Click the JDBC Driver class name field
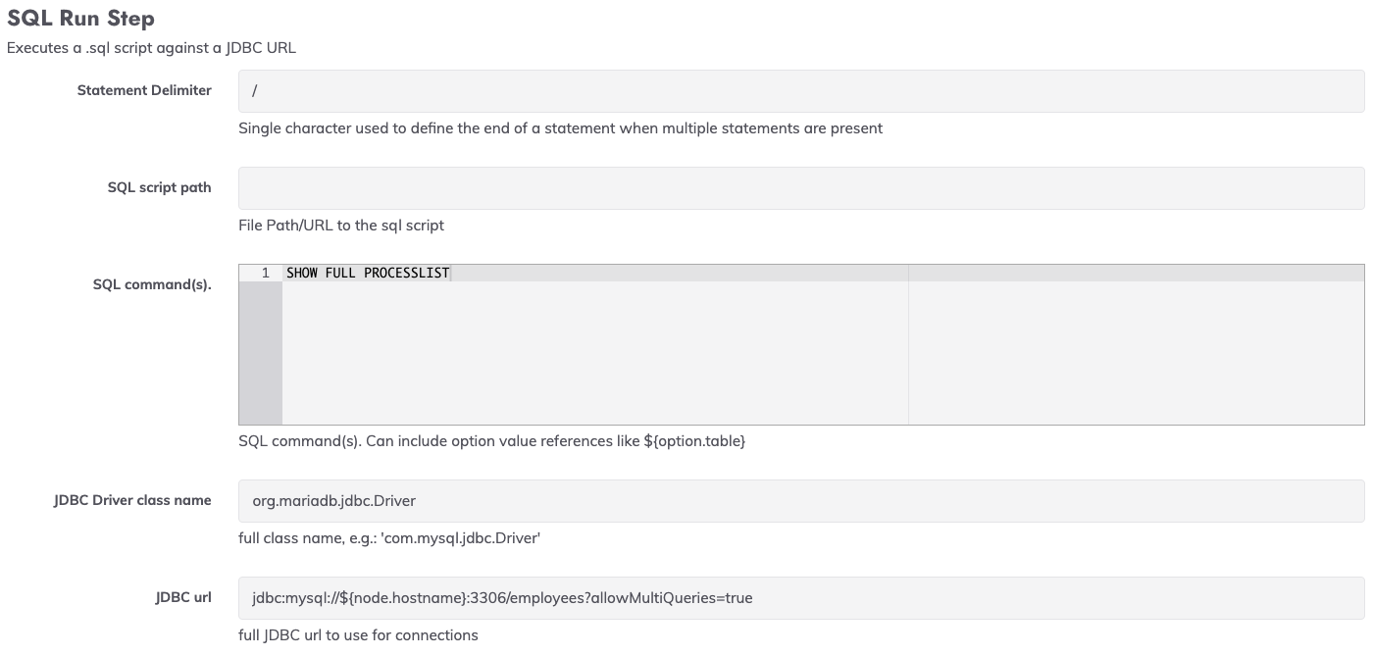 [x=801, y=500]
